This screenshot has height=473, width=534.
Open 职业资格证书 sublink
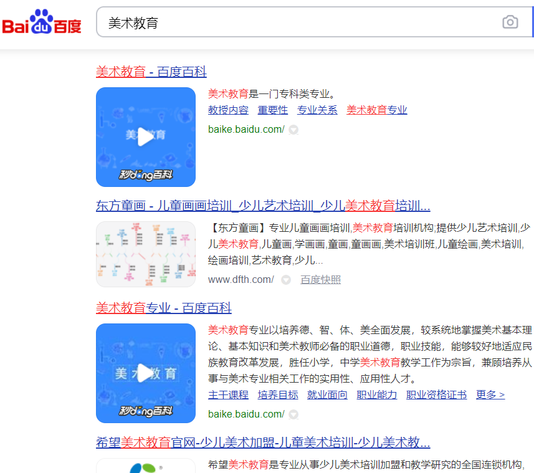pyautogui.click(x=437, y=394)
